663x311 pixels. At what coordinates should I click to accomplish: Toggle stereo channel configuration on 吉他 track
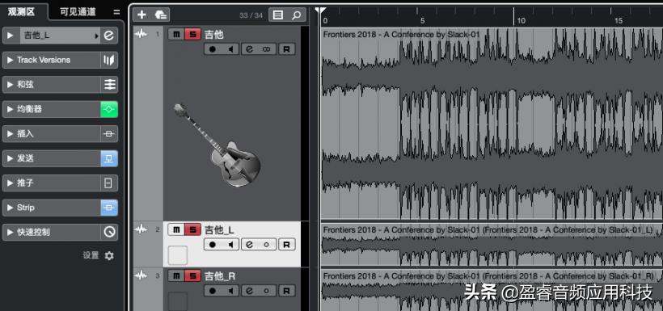pos(266,49)
